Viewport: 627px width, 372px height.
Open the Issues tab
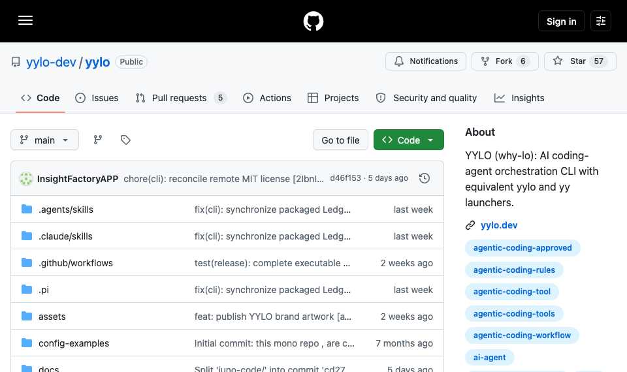(x=97, y=98)
